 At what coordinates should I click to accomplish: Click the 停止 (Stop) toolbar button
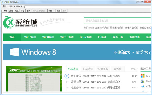point(23,11)
